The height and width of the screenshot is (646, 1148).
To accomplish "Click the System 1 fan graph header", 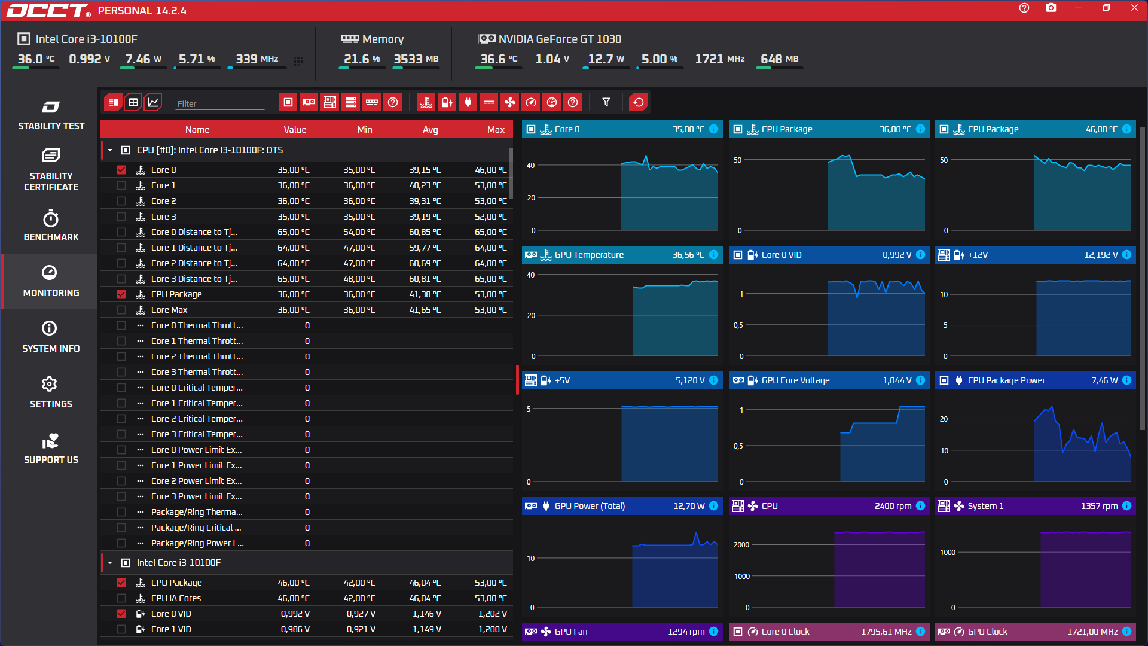I will (1035, 506).
